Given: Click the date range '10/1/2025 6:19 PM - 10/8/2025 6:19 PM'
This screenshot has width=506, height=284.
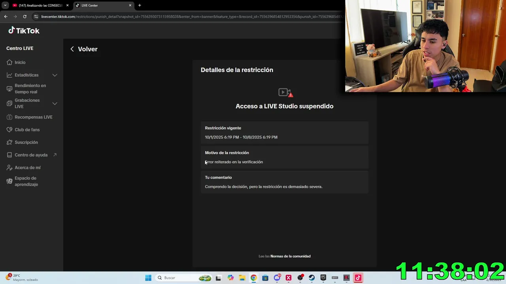Looking at the screenshot, I should (x=241, y=137).
